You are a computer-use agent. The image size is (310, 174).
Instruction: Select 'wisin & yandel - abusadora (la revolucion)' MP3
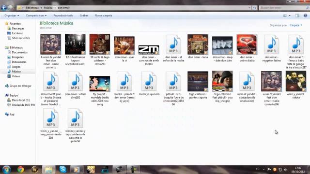tap(247, 82)
